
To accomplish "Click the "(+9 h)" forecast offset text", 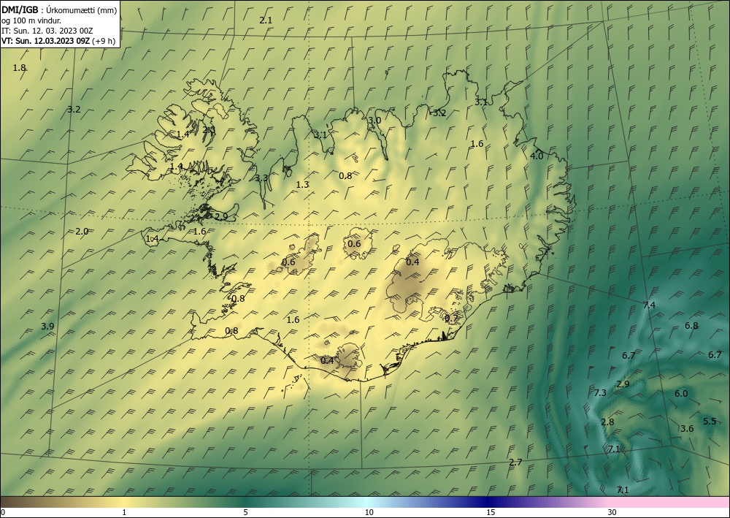I will point(104,41).
